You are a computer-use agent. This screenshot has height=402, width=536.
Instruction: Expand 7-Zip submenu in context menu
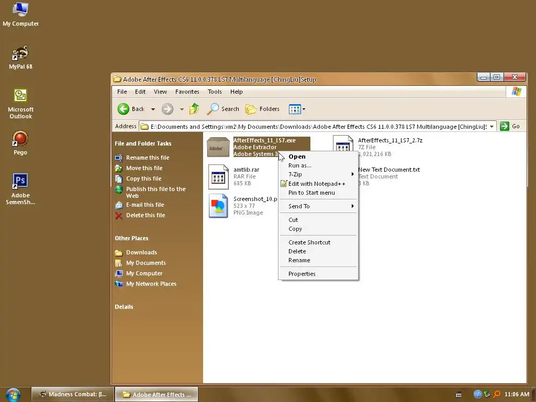tap(318, 174)
